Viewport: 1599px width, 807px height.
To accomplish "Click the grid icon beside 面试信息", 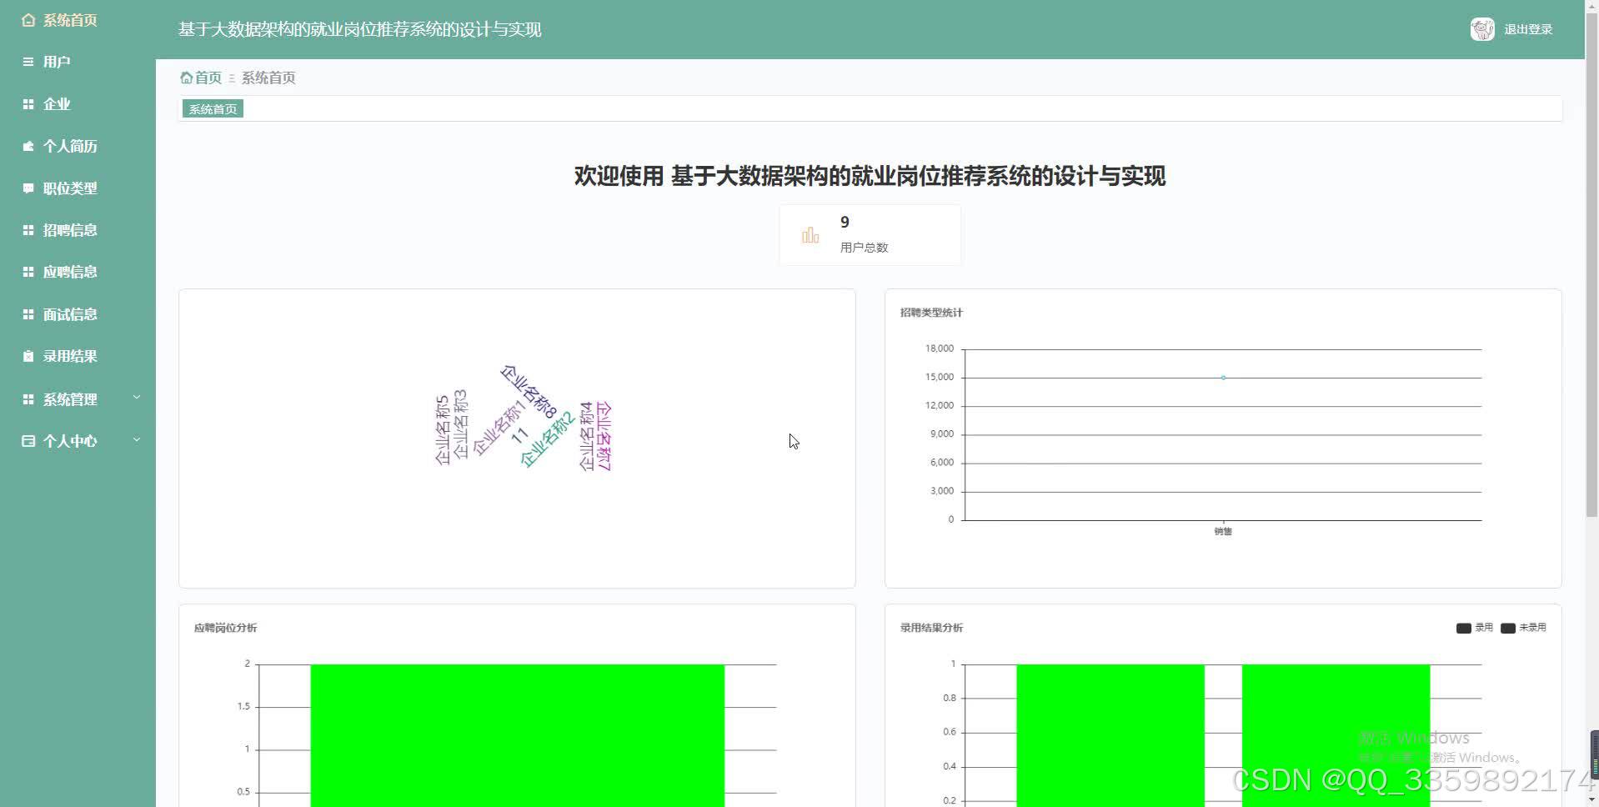I will coord(28,314).
